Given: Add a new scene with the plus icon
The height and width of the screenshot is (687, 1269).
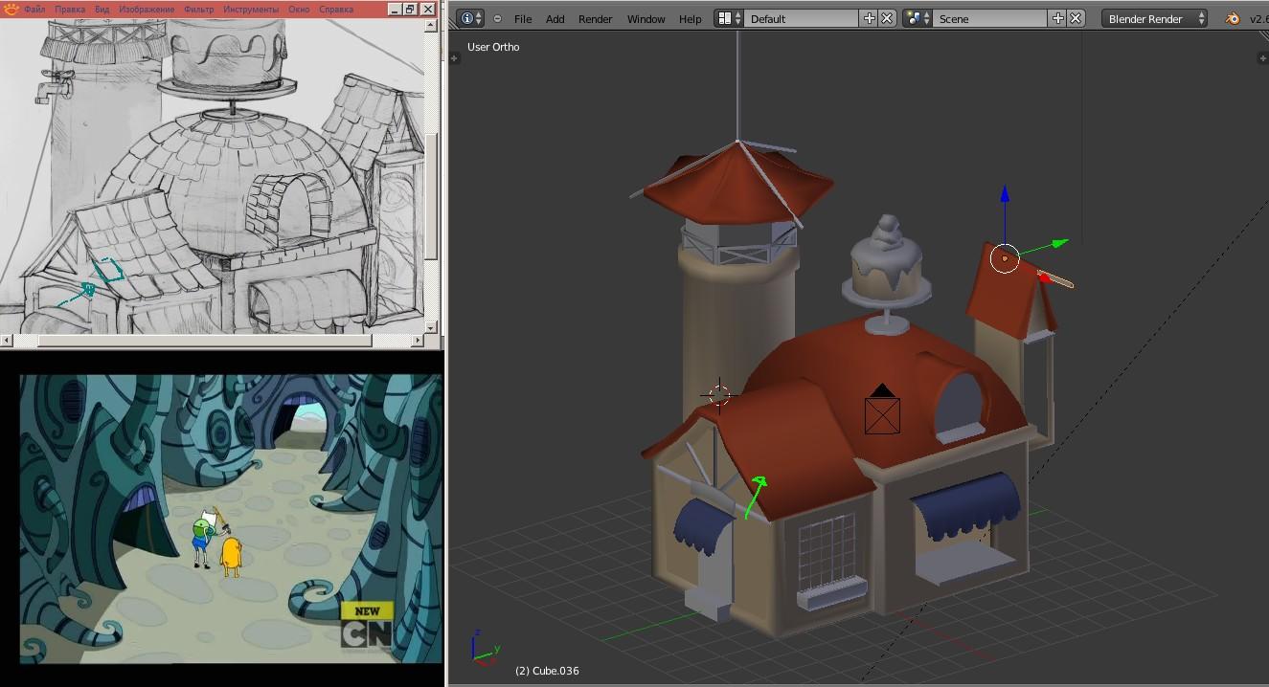Looking at the screenshot, I should click(1058, 18).
